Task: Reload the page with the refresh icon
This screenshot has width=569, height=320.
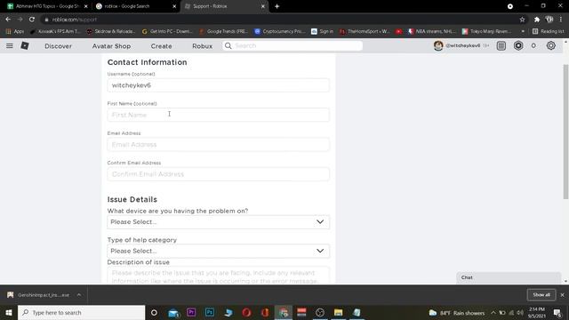Action: pyautogui.click(x=32, y=20)
